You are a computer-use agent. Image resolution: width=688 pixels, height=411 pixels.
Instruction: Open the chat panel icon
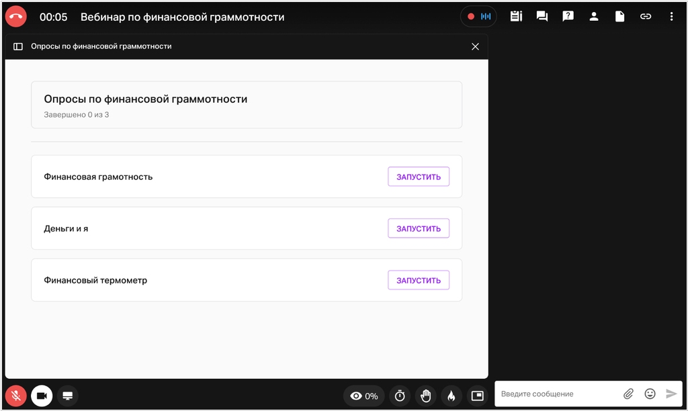point(542,17)
